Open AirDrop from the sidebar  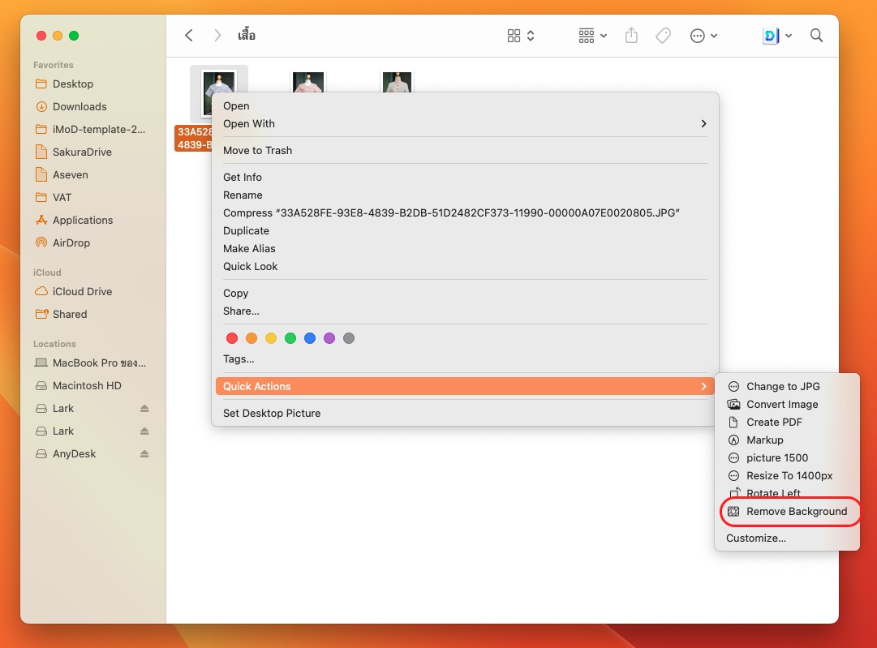pos(71,242)
